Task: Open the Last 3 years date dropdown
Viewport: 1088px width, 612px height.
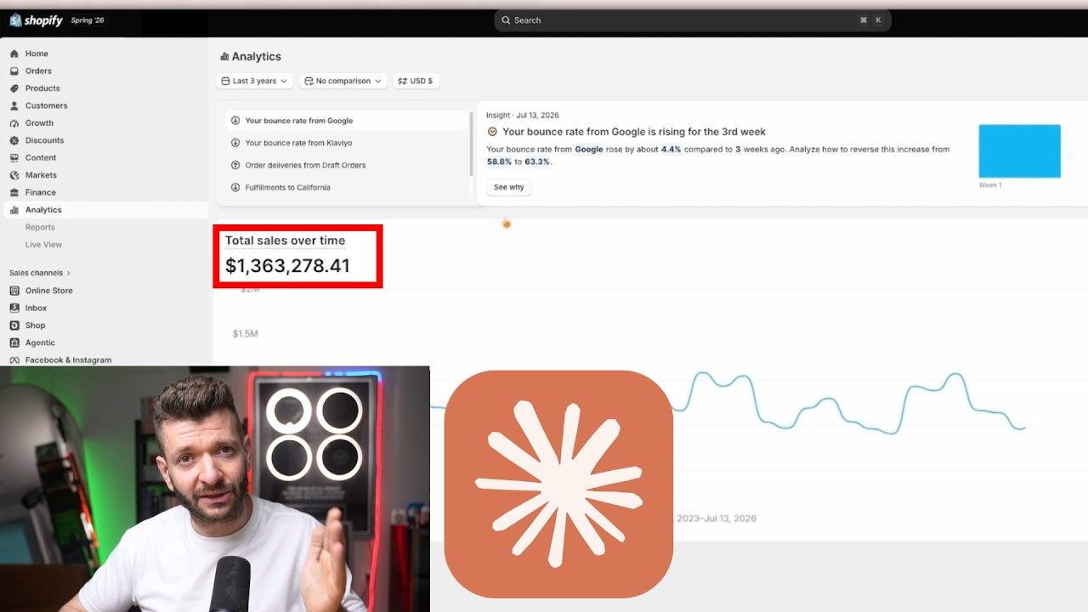Action: [x=254, y=81]
